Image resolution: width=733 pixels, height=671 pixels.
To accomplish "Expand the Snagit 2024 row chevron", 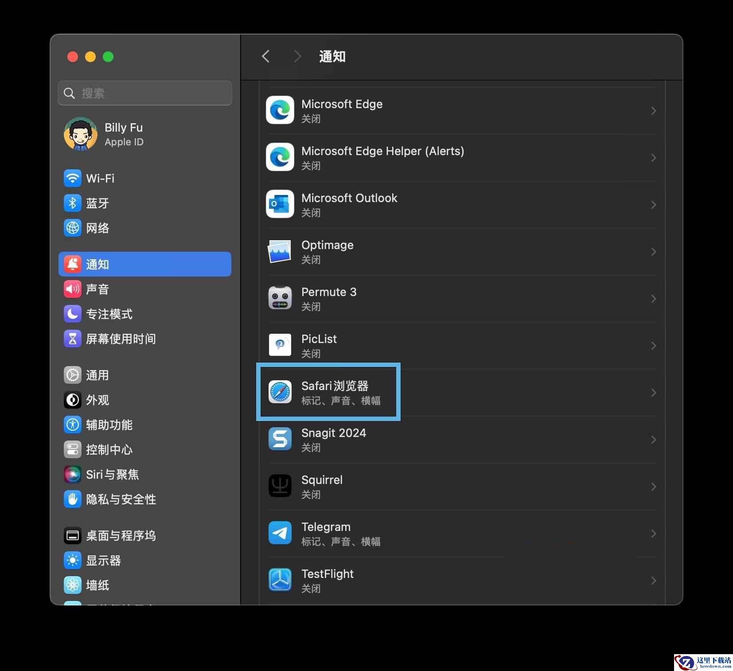I will point(654,440).
